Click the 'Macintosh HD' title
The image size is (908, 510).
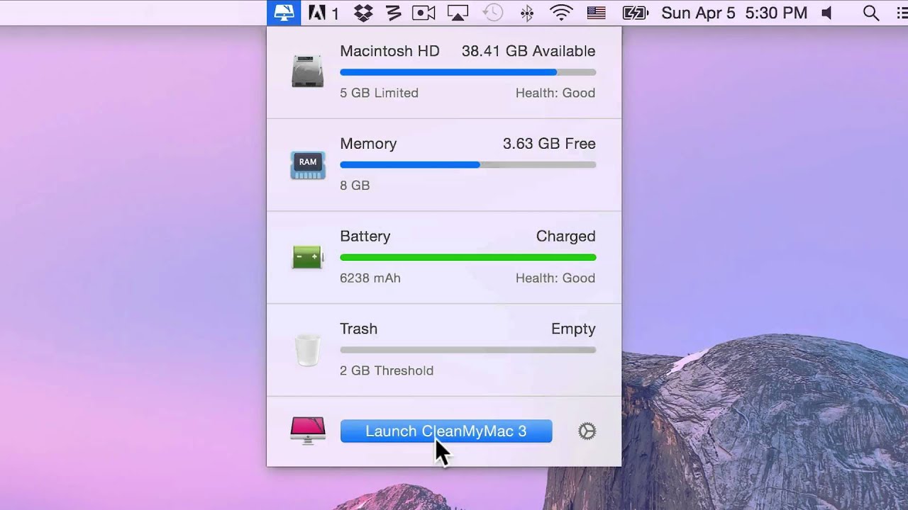point(389,51)
